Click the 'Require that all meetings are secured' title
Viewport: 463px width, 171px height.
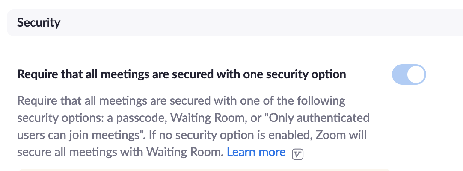pyautogui.click(x=181, y=74)
